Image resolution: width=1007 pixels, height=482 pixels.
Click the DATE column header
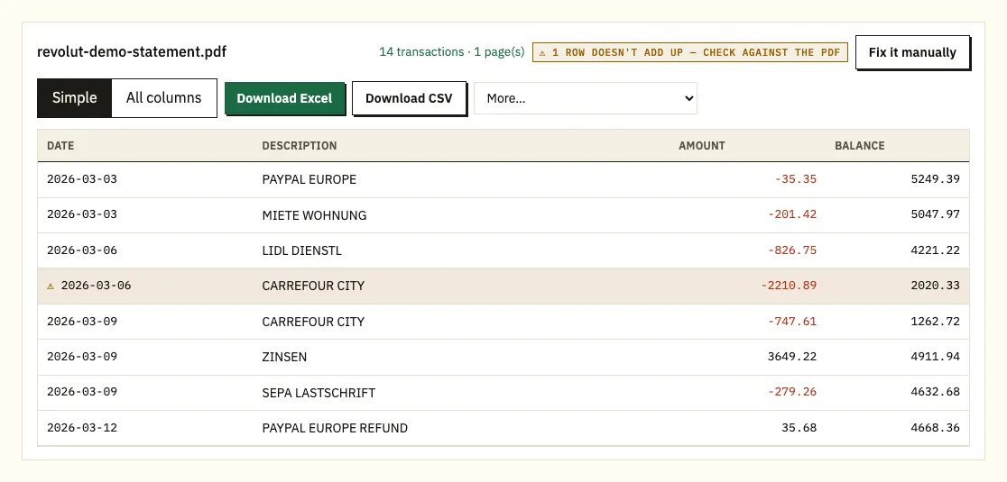point(60,145)
